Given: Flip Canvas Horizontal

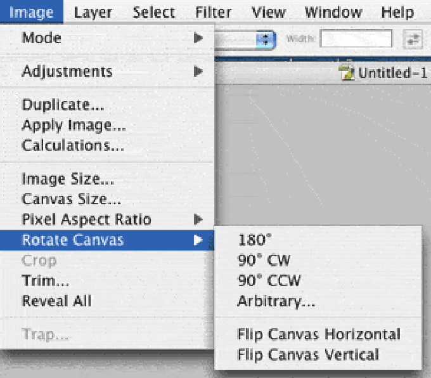Looking at the screenshot, I should [318, 334].
